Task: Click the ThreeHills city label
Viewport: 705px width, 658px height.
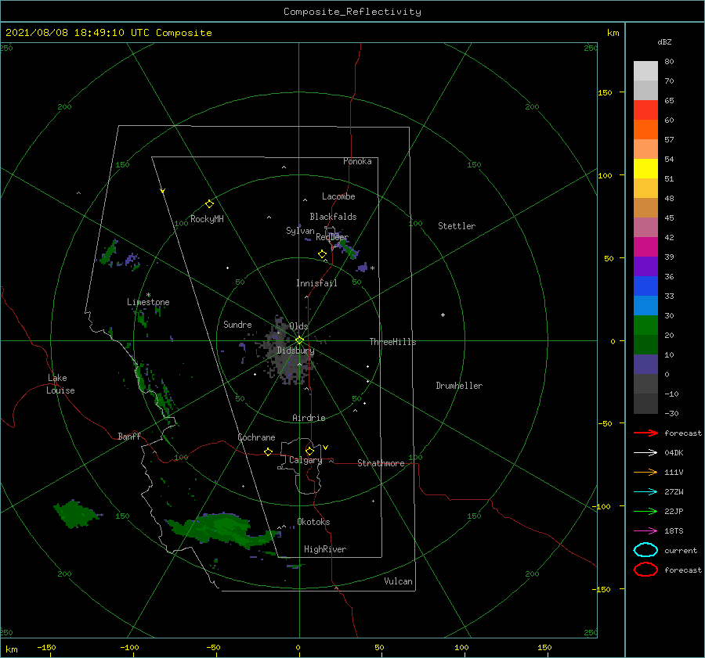Action: click(x=392, y=342)
